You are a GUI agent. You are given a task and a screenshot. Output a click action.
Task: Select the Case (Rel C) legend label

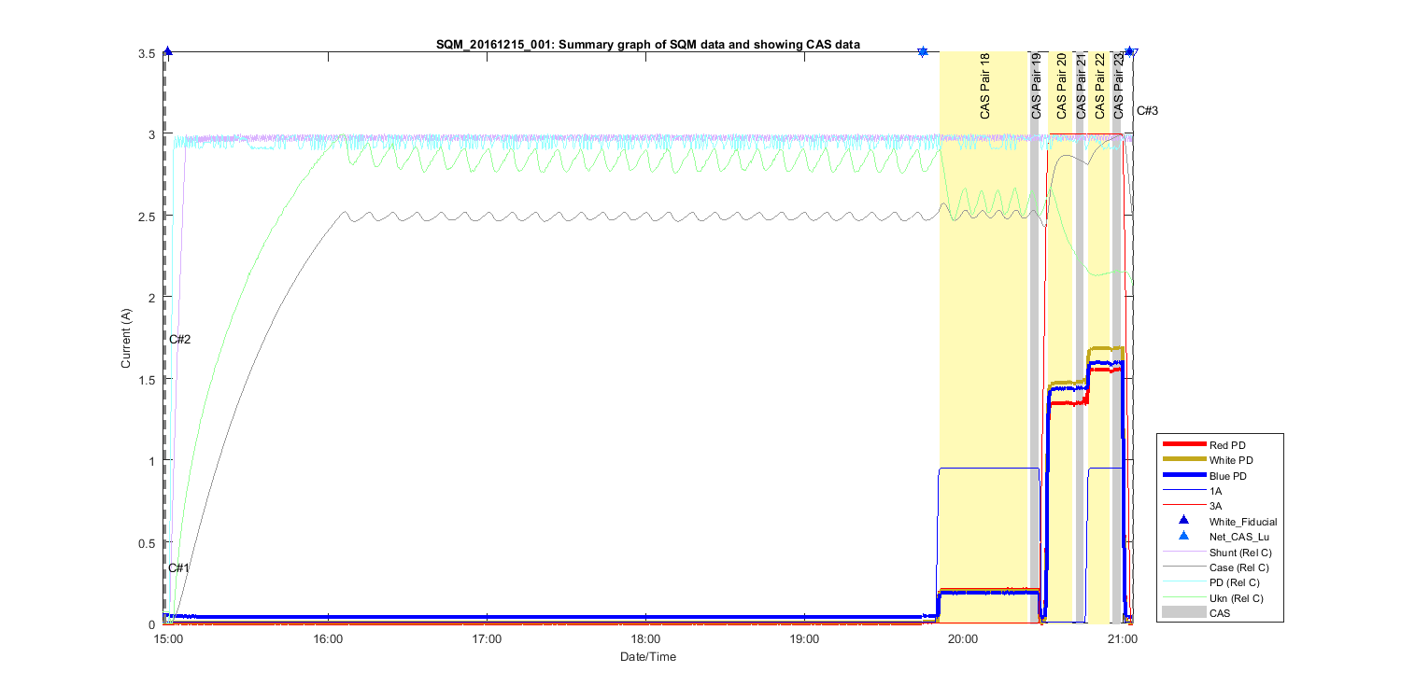pyautogui.click(x=1238, y=567)
